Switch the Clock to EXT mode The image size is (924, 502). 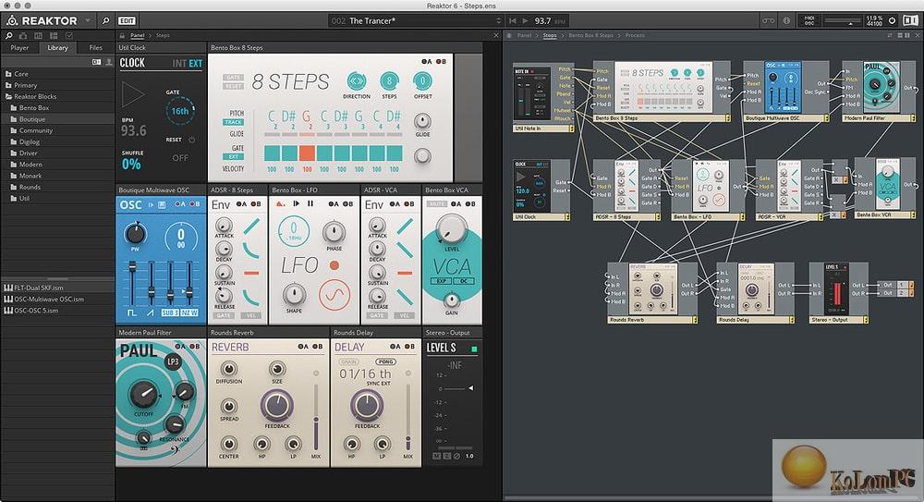196,63
